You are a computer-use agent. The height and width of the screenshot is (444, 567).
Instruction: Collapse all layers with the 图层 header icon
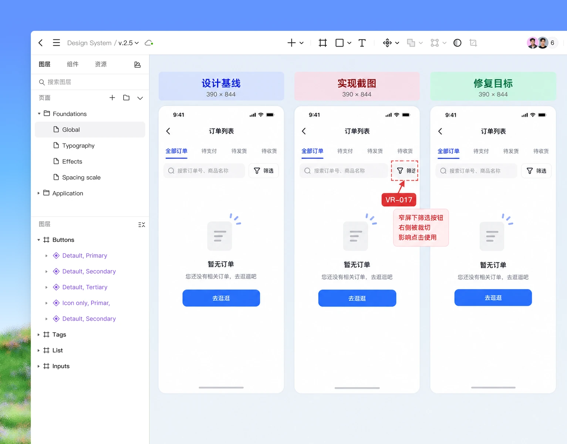click(141, 225)
